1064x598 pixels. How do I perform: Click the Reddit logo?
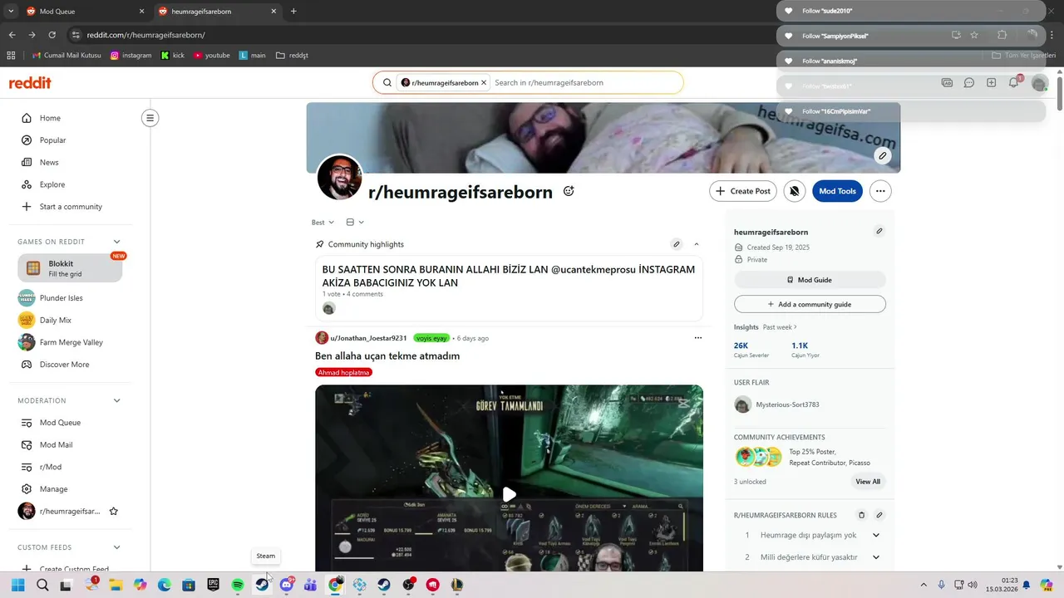coord(30,83)
